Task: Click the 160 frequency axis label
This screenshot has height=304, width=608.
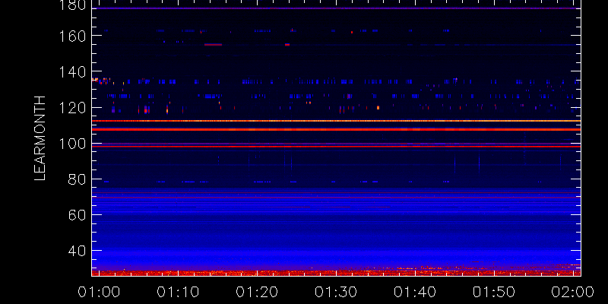Action: pos(71,35)
